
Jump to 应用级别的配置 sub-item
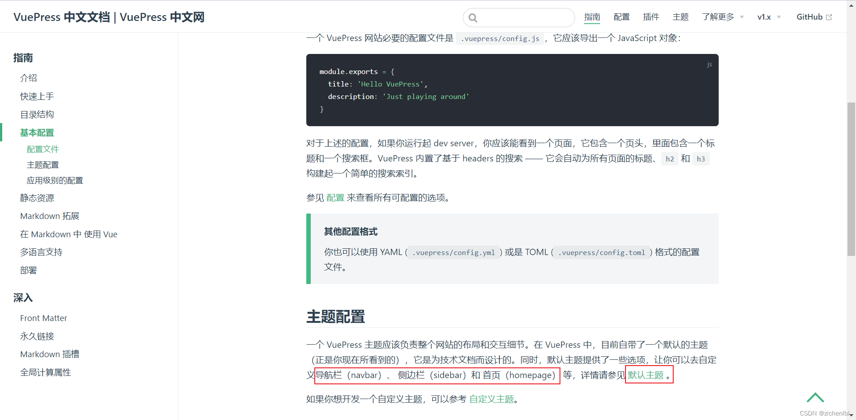click(x=55, y=181)
